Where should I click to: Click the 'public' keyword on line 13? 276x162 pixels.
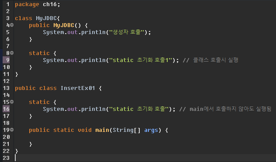pos(25,88)
